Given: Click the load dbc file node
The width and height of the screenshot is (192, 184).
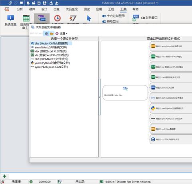Looking at the screenshot, I should 125,93.
